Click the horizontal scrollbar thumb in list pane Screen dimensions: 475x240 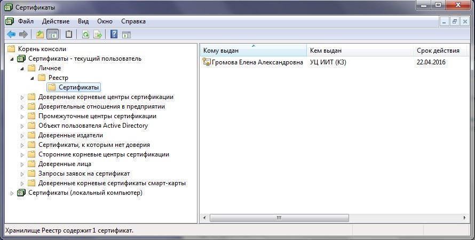(x=279, y=218)
